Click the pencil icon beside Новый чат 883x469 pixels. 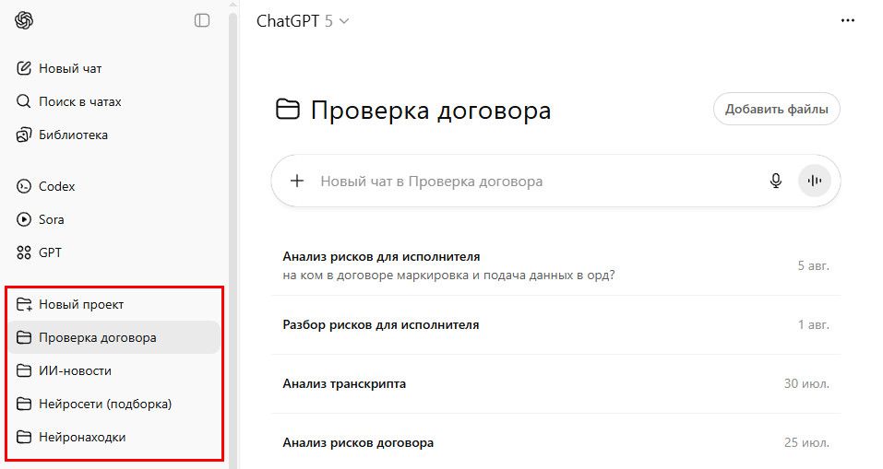(x=24, y=68)
